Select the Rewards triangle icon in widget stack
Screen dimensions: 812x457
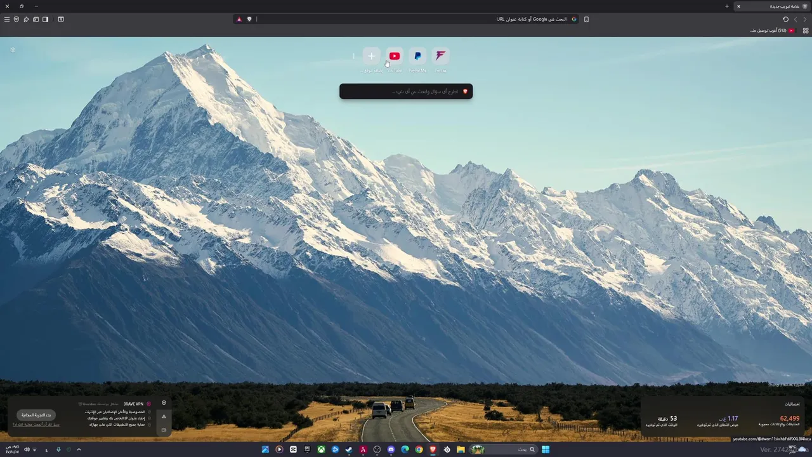click(164, 416)
